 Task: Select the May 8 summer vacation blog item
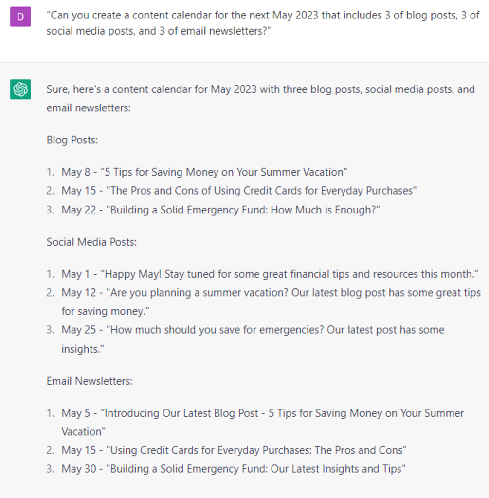coord(204,172)
